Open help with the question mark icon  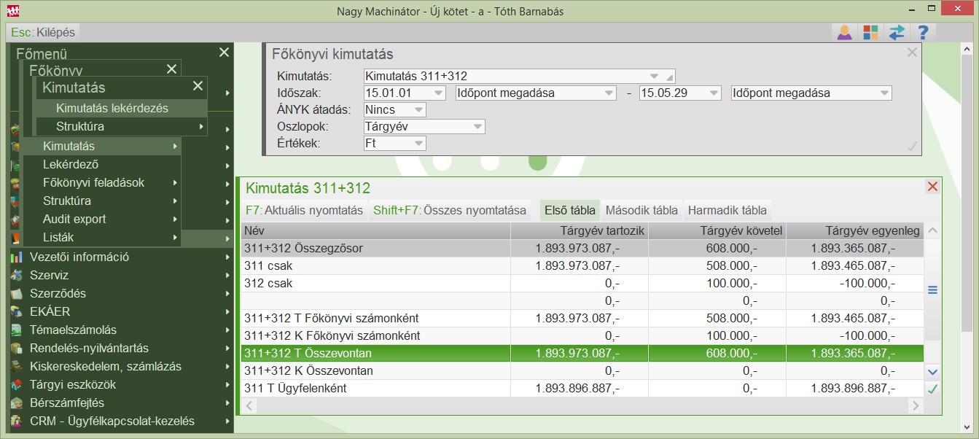923,32
